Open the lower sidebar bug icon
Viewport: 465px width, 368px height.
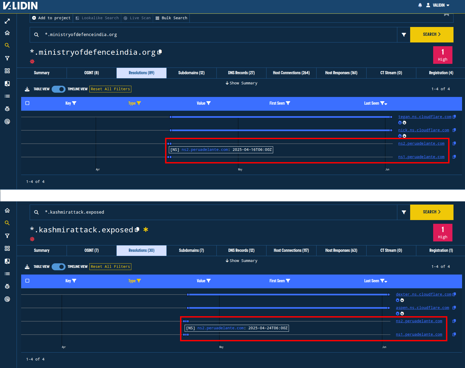coord(7,286)
